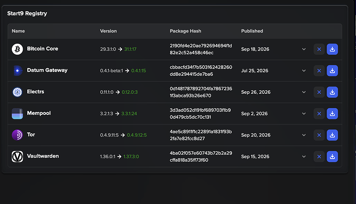Click the hash starting with 0d1481787892

click(201, 92)
